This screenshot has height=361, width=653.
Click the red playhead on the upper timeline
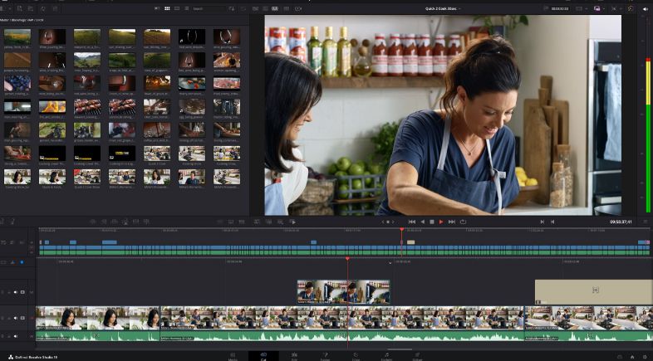pos(402,231)
